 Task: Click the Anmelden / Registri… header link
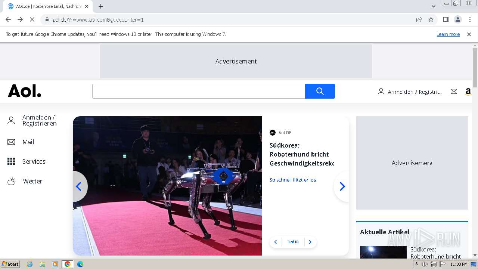tap(410, 92)
